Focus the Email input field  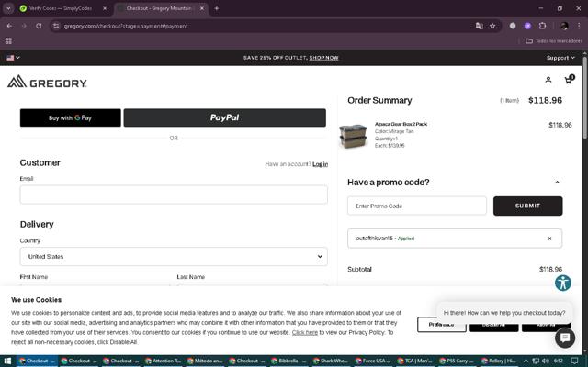pyautogui.click(x=174, y=195)
